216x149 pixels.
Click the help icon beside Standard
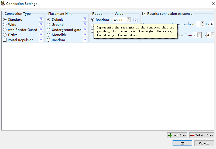tap(41, 20)
